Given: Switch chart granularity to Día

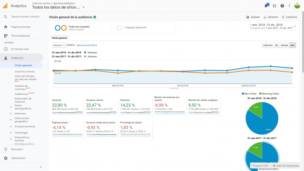Looking at the screenshot, I should point(276,45).
